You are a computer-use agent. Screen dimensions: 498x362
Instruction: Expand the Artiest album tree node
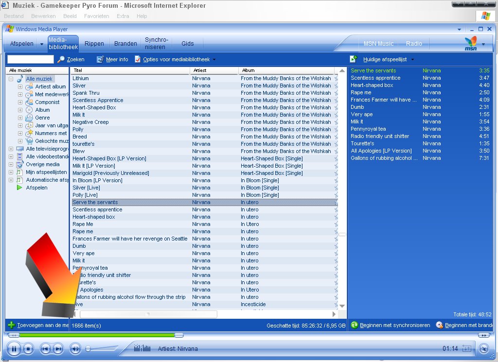[x=20, y=86]
